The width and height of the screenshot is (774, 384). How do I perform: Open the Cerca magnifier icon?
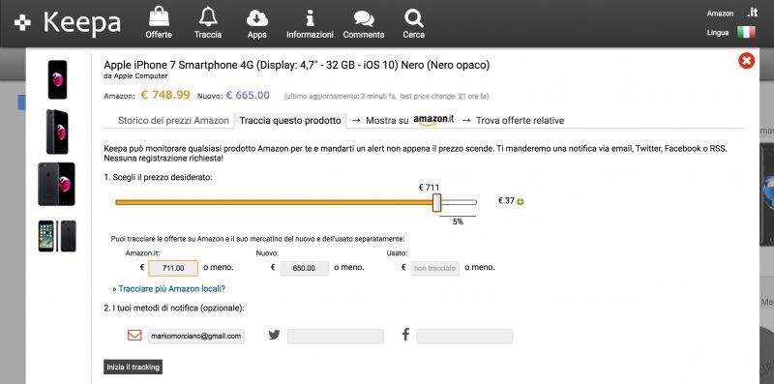pos(413,18)
